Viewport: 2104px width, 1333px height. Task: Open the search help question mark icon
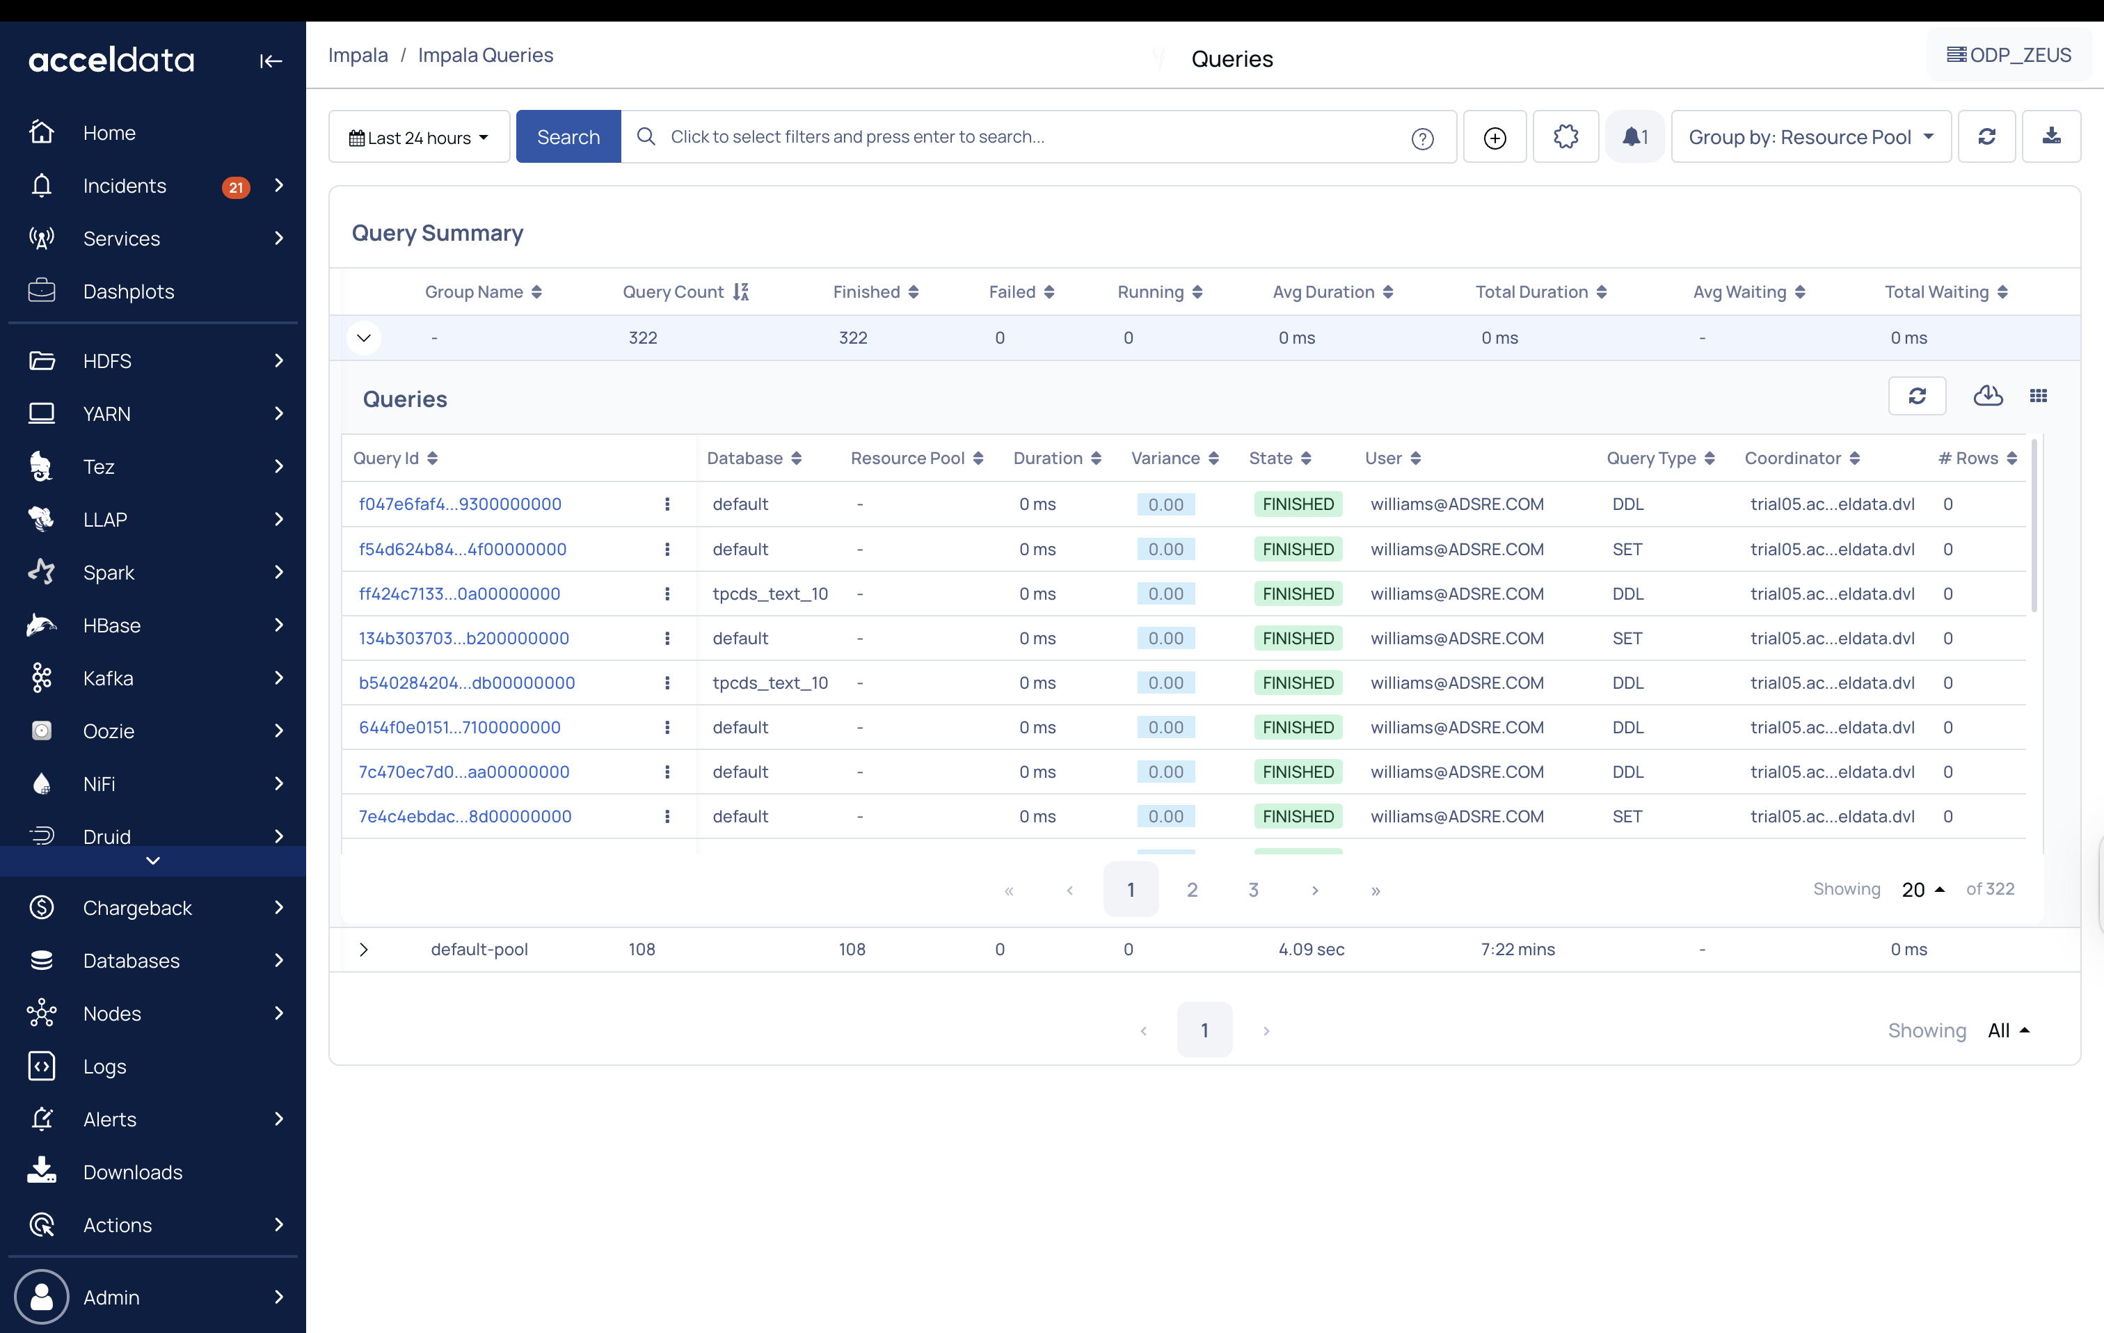click(x=1421, y=138)
